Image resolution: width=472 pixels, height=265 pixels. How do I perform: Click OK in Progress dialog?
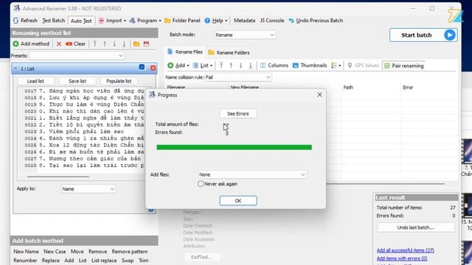(x=238, y=201)
